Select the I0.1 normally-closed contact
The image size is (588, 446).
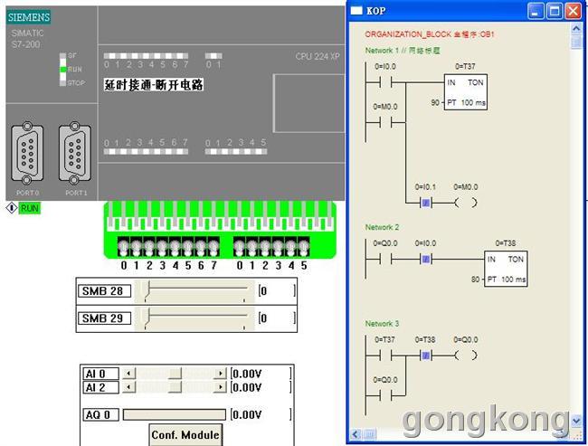click(426, 203)
